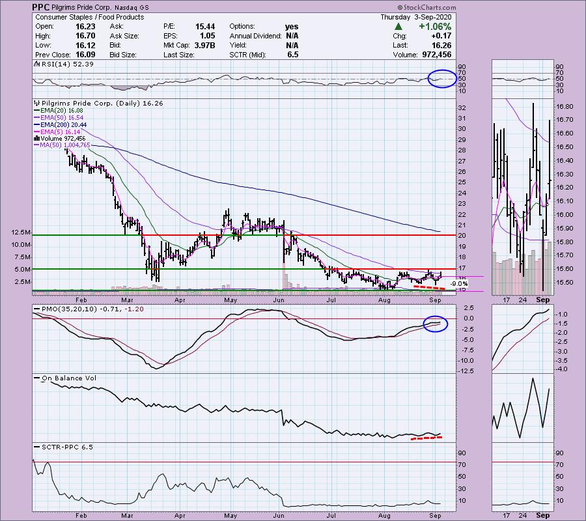Select the Chg value +0.17
The width and height of the screenshot is (586, 521).
tap(441, 36)
